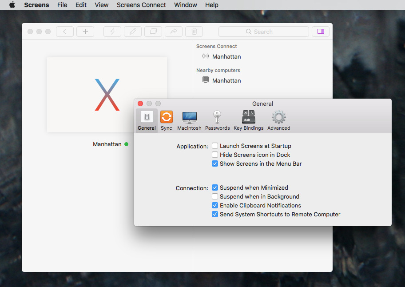Open the File menu

point(62,5)
